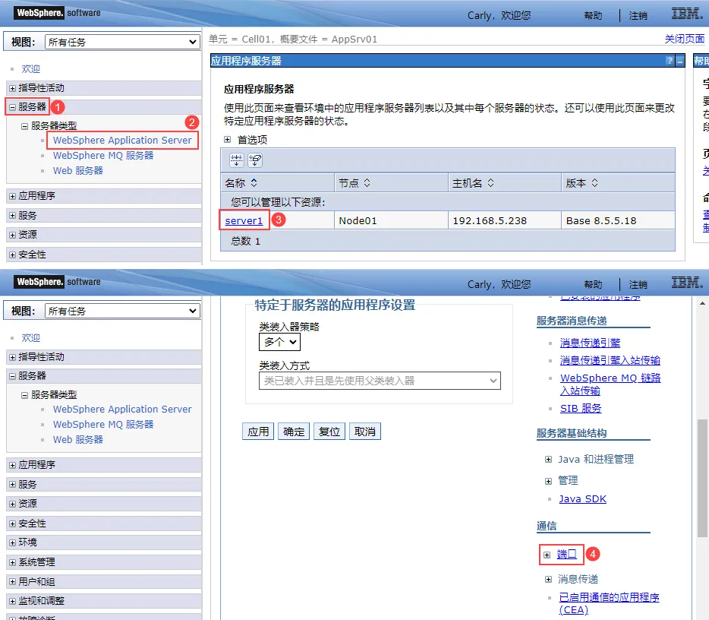Sort server table by 名称 column
The height and width of the screenshot is (620, 709).
254,183
